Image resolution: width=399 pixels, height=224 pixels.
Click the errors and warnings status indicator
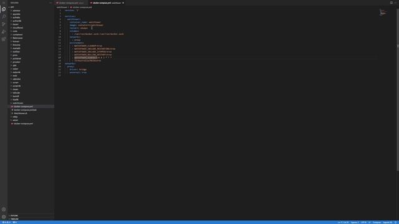pos(7,223)
